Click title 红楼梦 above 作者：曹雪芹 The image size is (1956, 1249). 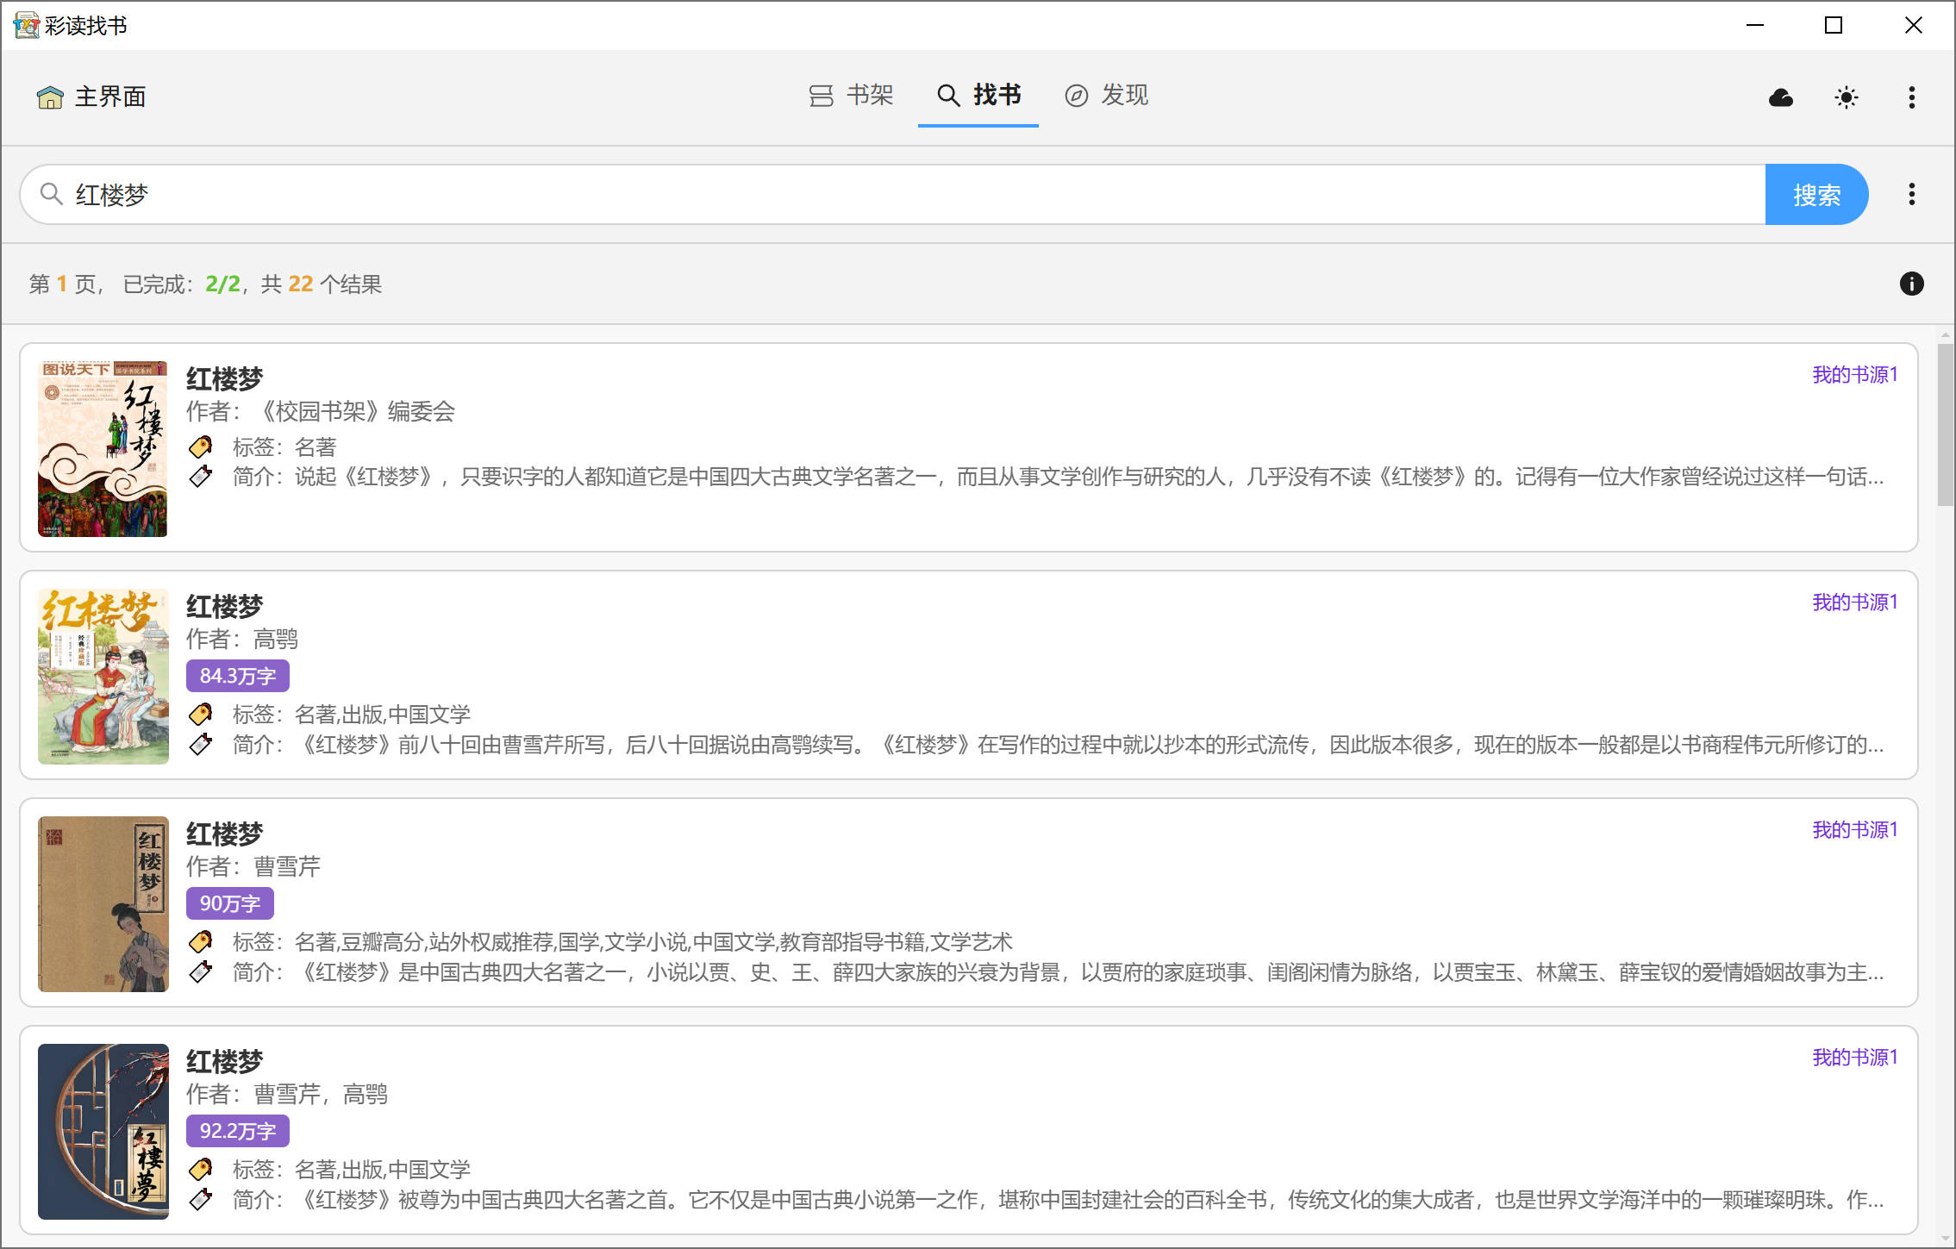click(224, 834)
